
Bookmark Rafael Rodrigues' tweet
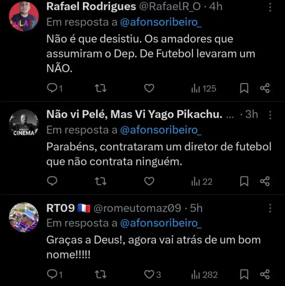point(245,88)
